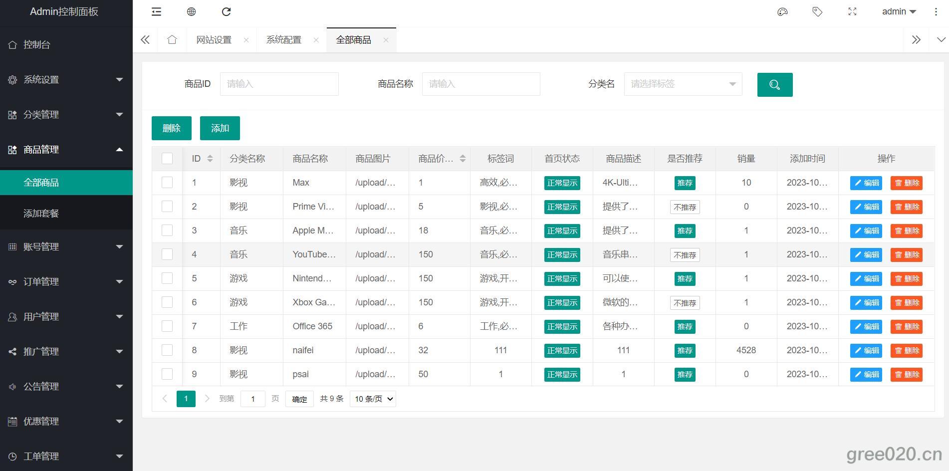Click the refresh icon in top bar

(226, 11)
